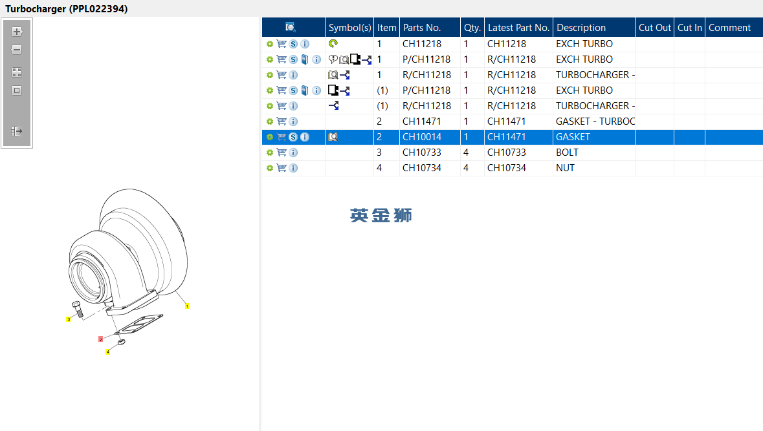Click the Turbocharger (PPL022394) title
This screenshot has height=431, width=763.
(x=67, y=9)
